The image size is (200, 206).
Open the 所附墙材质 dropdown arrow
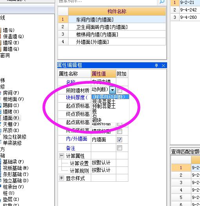[112, 90]
